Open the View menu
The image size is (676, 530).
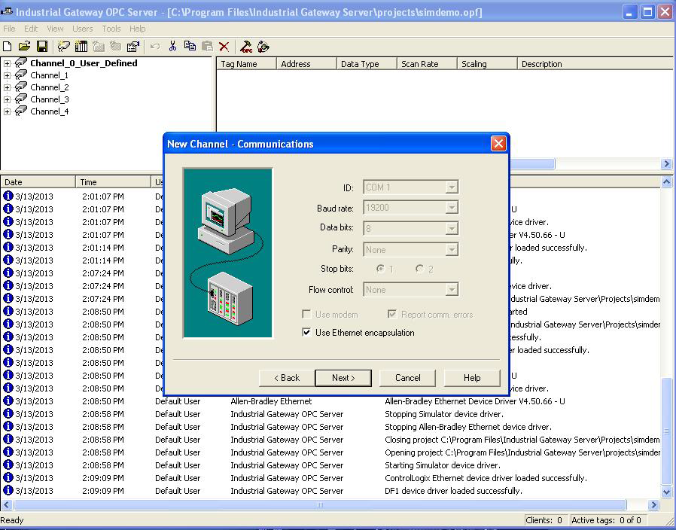(x=55, y=29)
